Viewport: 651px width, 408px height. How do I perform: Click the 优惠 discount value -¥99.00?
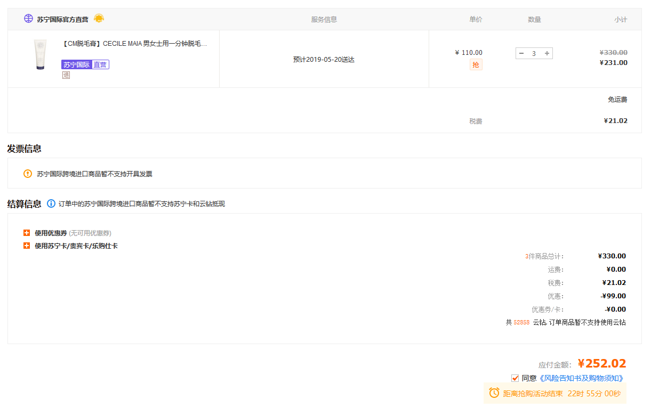613,296
